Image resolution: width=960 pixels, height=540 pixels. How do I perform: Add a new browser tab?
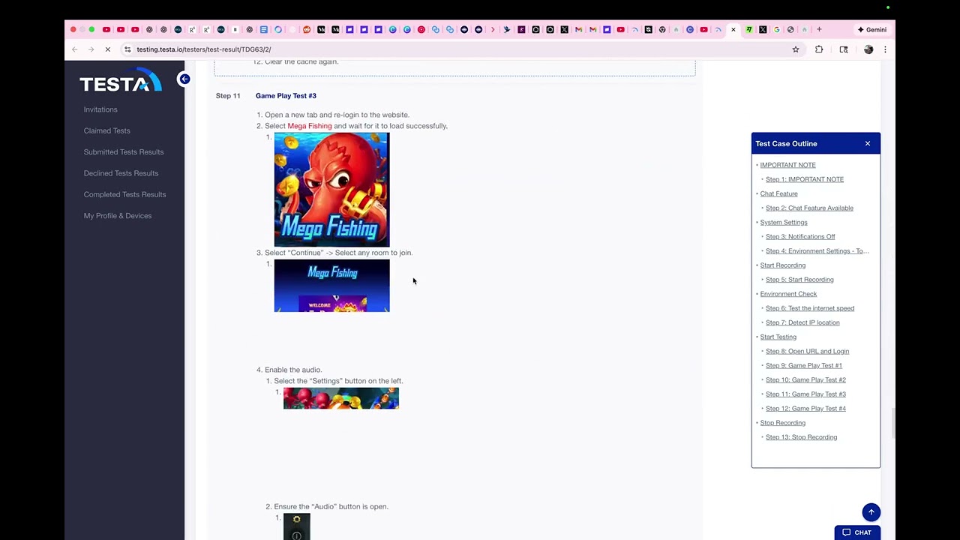pos(819,30)
